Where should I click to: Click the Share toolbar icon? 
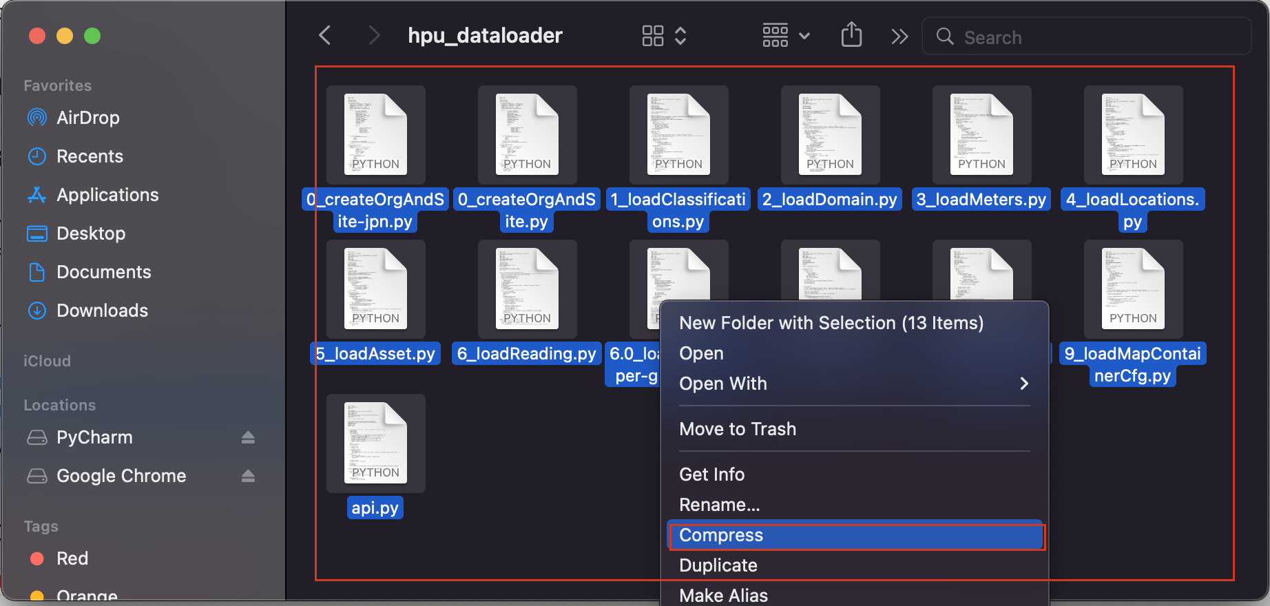click(852, 34)
